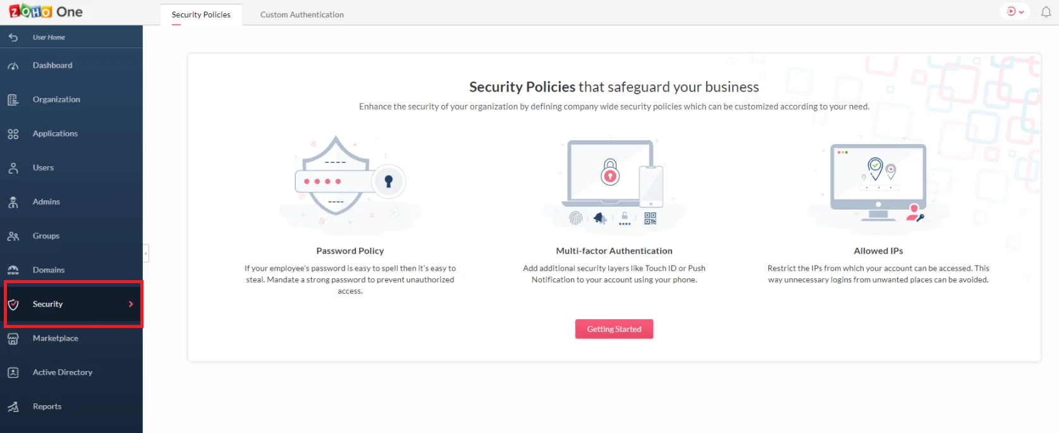Open the Marketplace storefront icon
The width and height of the screenshot is (1059, 433).
[x=13, y=338]
